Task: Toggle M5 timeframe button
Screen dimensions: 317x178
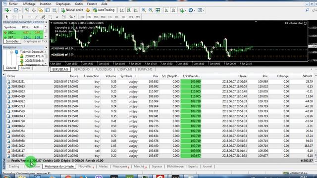Action: (x=89, y=17)
